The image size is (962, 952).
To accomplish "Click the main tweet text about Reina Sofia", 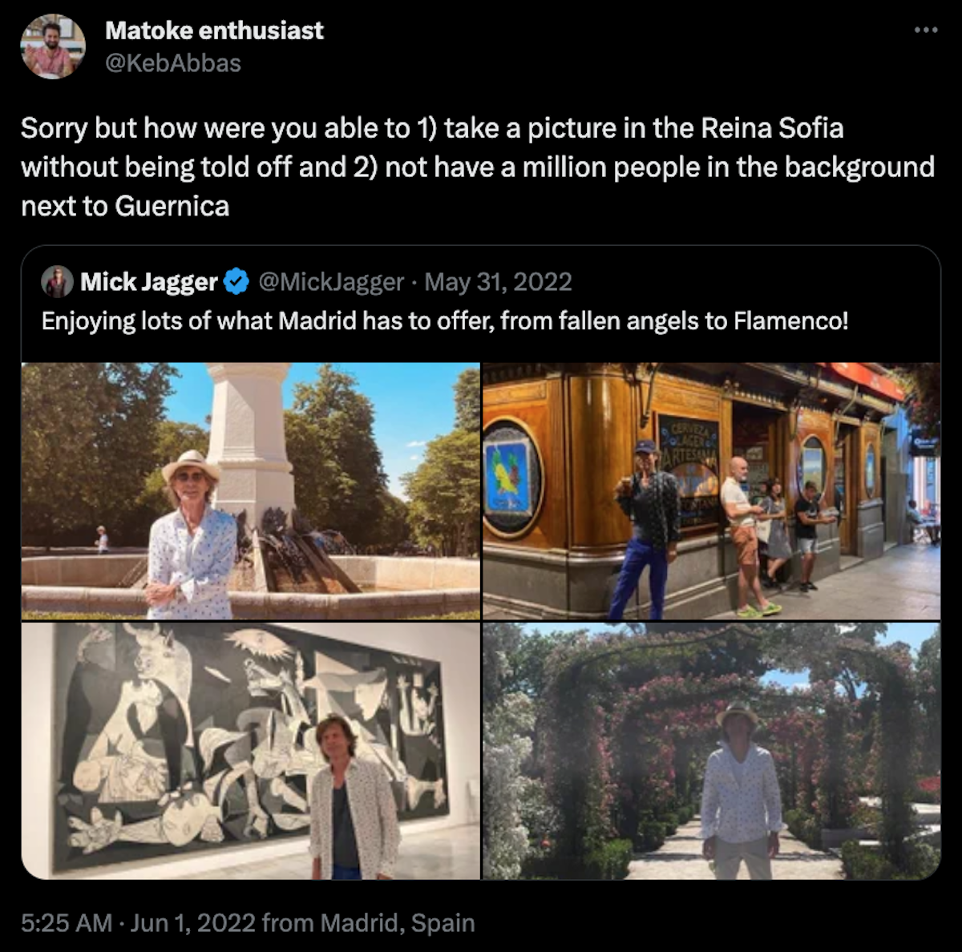I will click(x=478, y=167).
